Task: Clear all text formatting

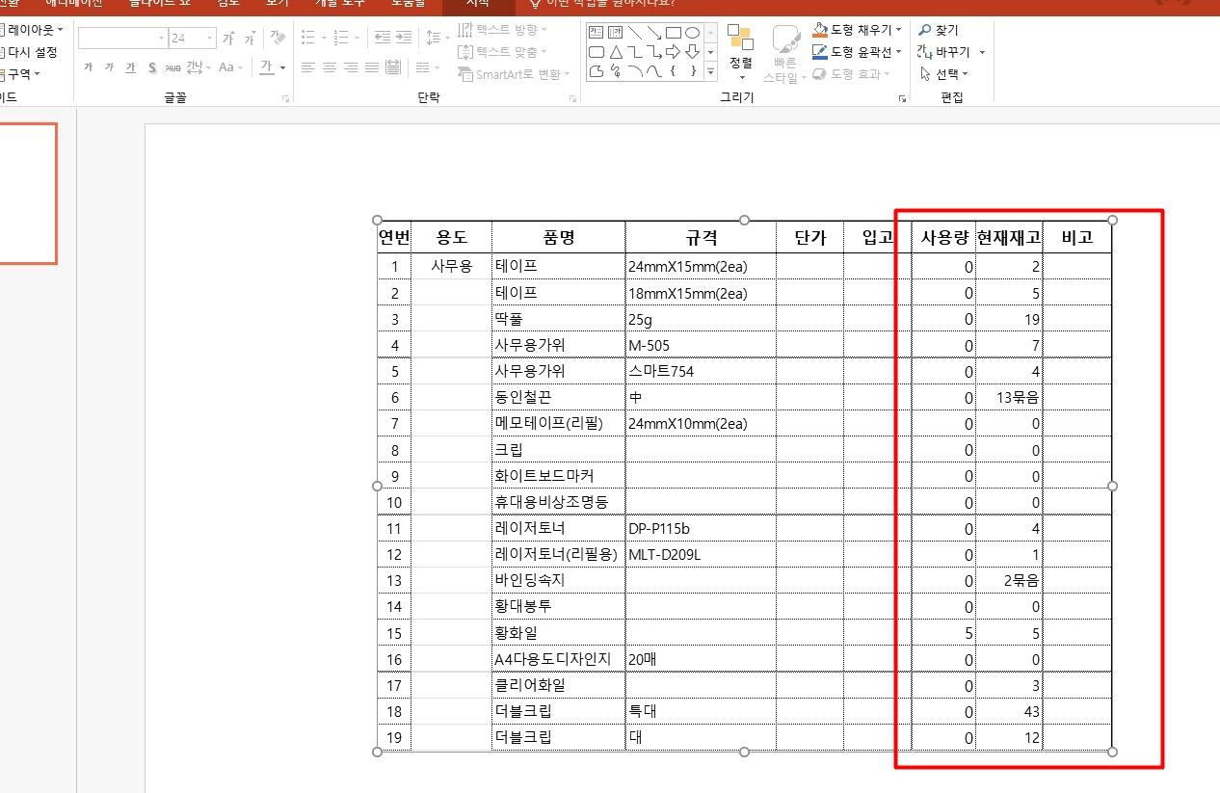Action: (278, 39)
